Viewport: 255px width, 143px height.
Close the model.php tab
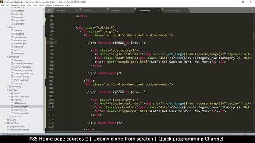click(x=131, y=10)
